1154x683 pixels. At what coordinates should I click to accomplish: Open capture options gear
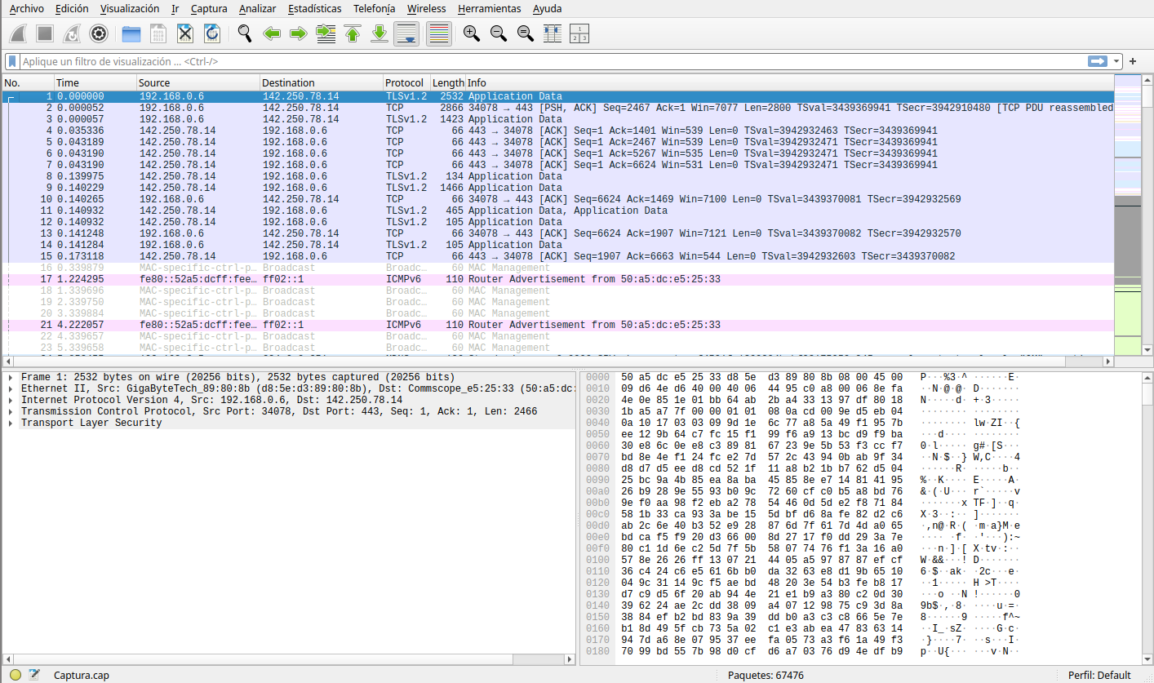[99, 33]
